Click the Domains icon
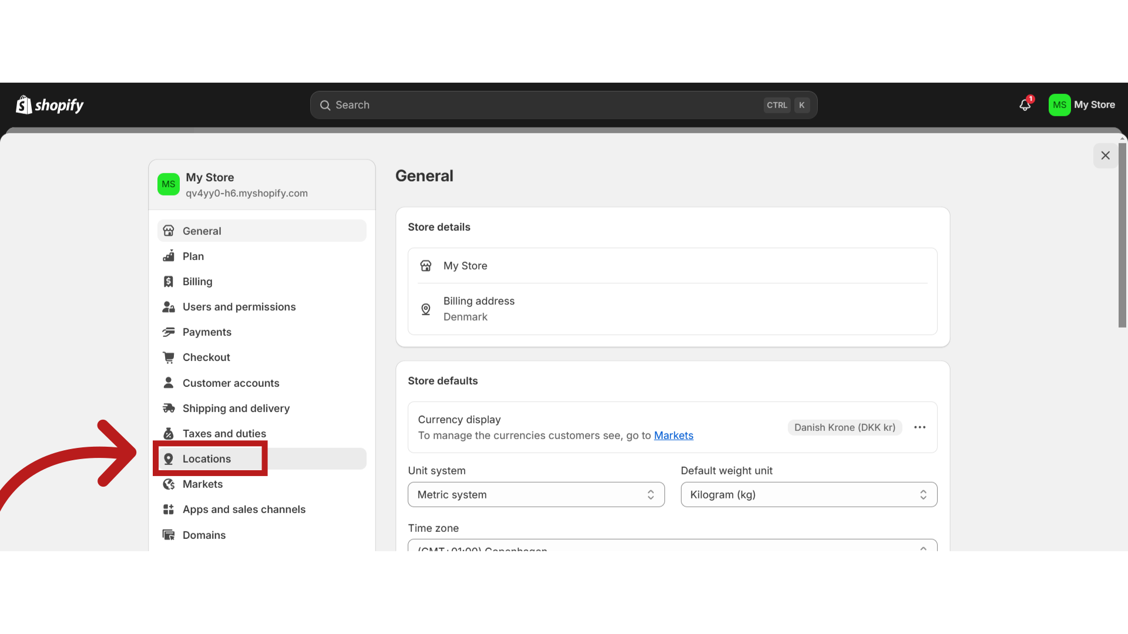1128x634 pixels. click(169, 535)
